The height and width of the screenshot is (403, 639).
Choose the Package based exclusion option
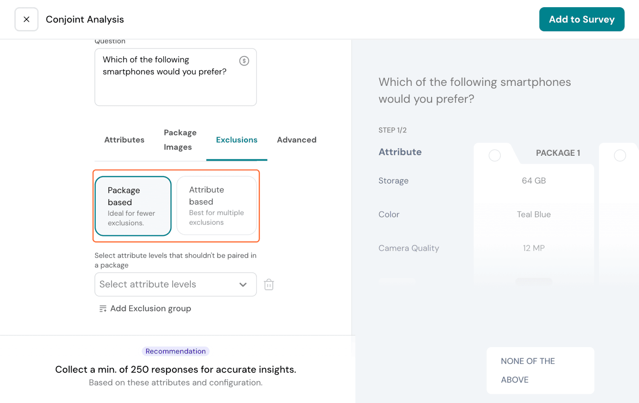click(133, 206)
